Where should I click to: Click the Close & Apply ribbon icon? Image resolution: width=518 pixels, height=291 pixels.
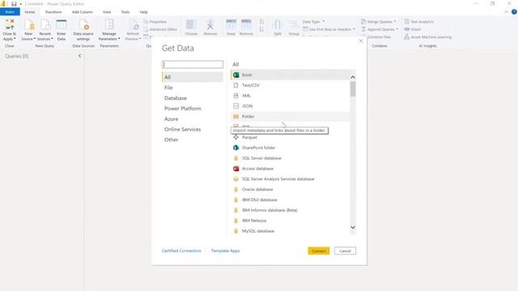point(10,25)
